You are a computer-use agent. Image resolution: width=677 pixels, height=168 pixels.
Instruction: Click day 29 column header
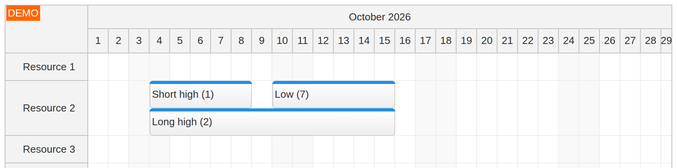(x=666, y=41)
